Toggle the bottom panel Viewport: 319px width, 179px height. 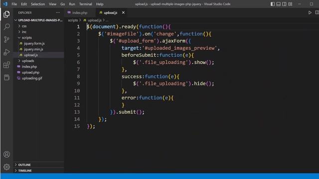pyautogui.click(x=279, y=4)
